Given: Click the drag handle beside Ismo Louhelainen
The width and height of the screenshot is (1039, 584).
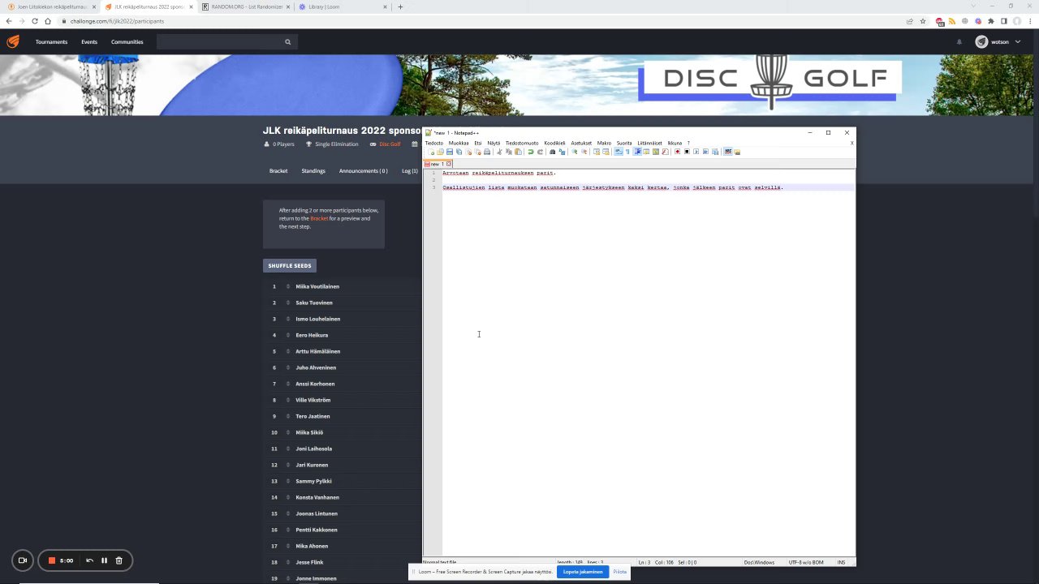Looking at the screenshot, I should (287, 319).
